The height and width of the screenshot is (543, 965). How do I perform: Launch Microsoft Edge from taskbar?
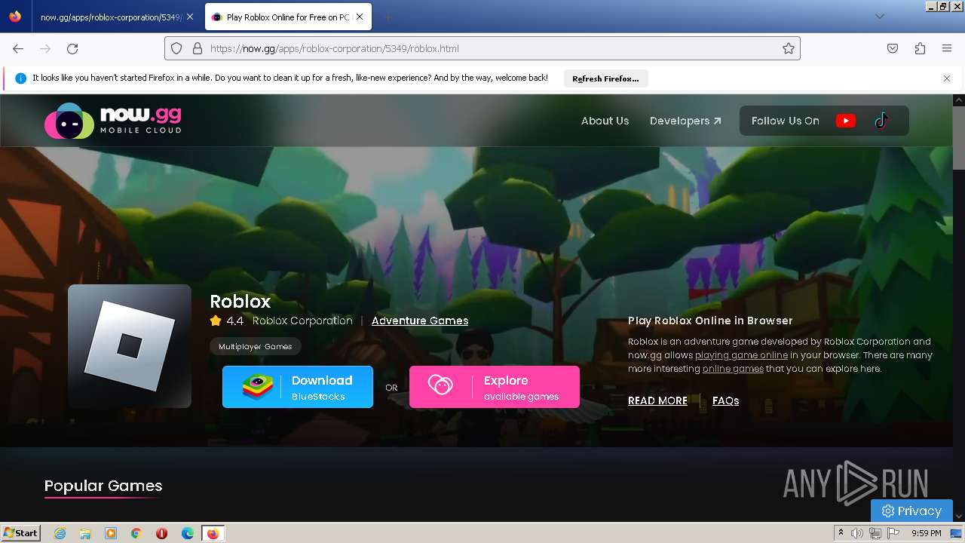pyautogui.click(x=188, y=533)
